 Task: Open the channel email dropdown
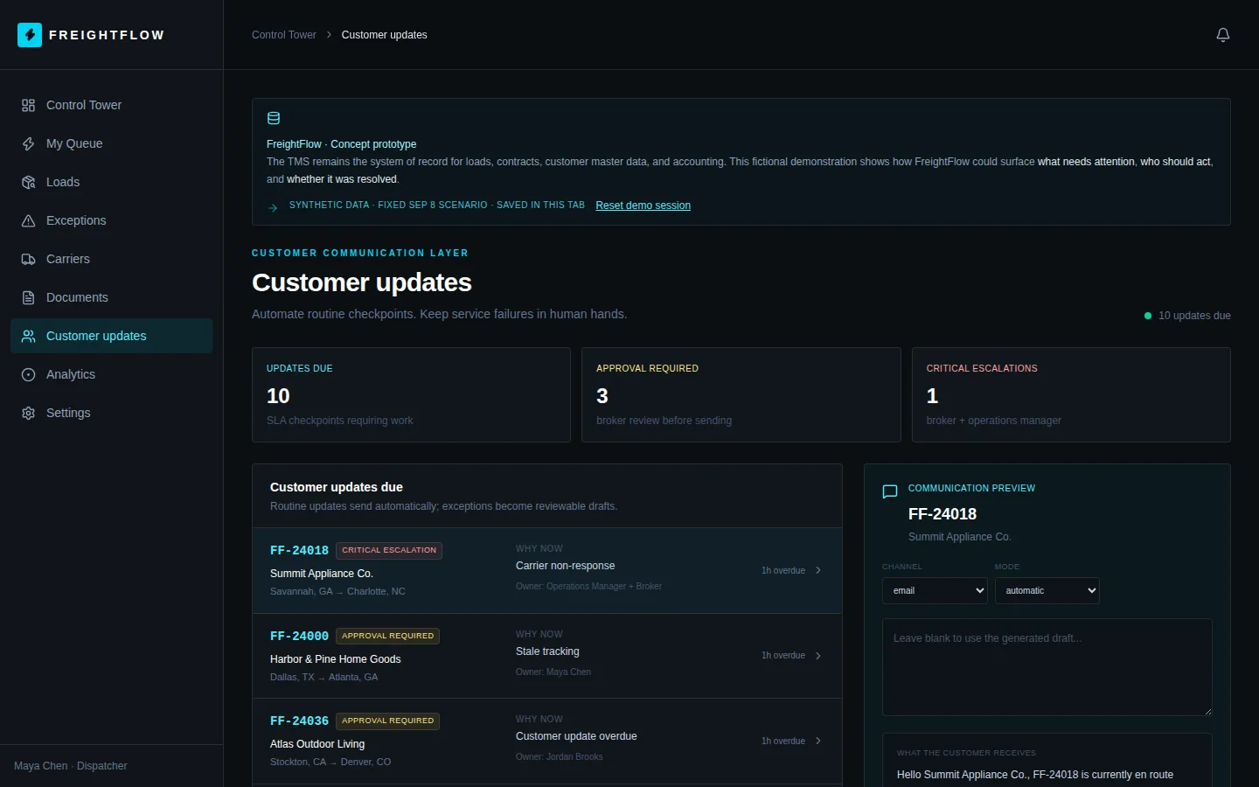point(935,590)
